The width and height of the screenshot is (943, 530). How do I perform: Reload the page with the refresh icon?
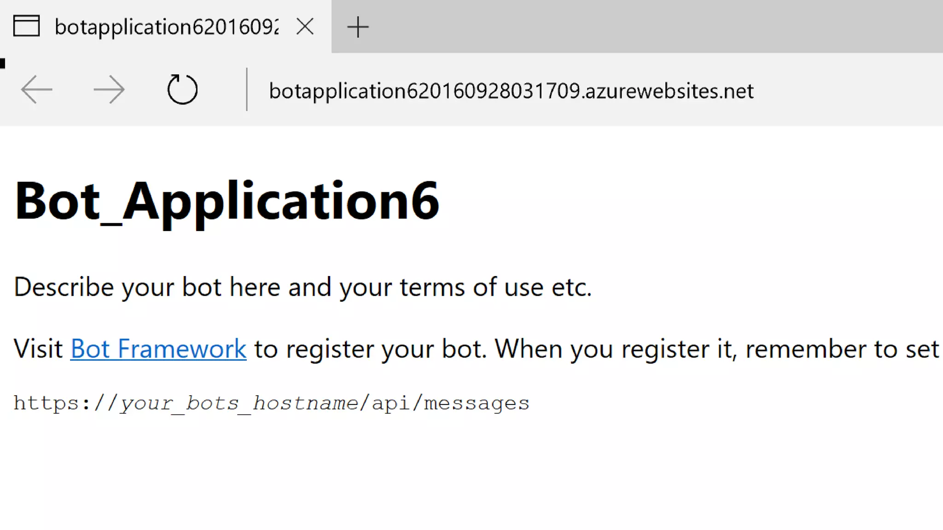182,89
